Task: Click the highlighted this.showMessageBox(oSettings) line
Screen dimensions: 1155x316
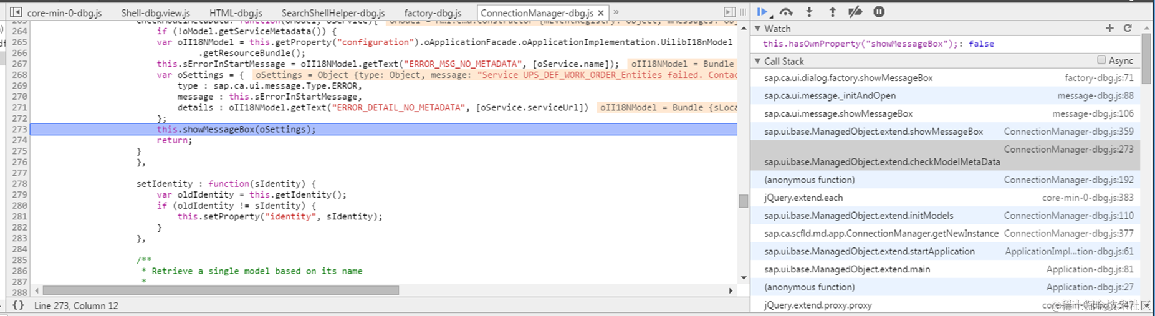Action: (383, 129)
